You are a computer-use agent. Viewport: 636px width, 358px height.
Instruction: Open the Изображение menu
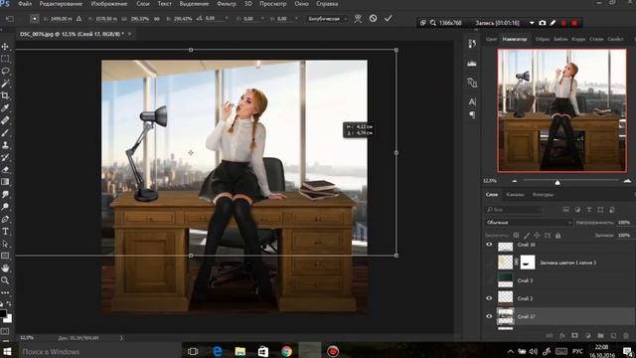point(109,4)
